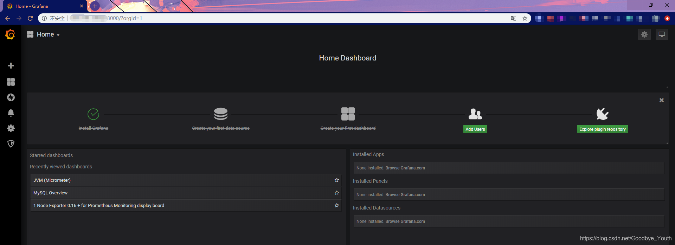
Task: Open the Server Admin shield icon
Action: click(x=11, y=144)
